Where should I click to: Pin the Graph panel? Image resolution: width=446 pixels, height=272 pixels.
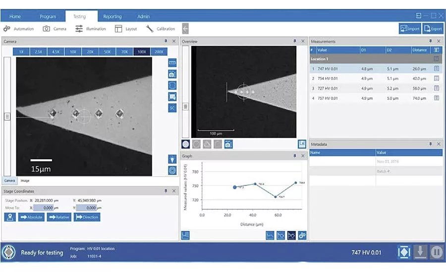295,156
